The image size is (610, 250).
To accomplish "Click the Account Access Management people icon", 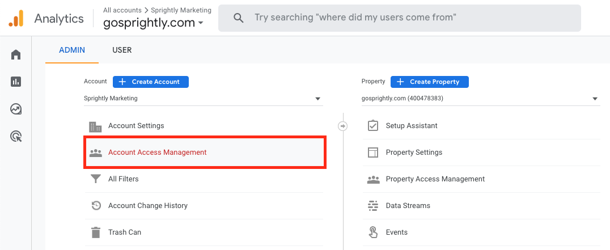I will click(95, 153).
